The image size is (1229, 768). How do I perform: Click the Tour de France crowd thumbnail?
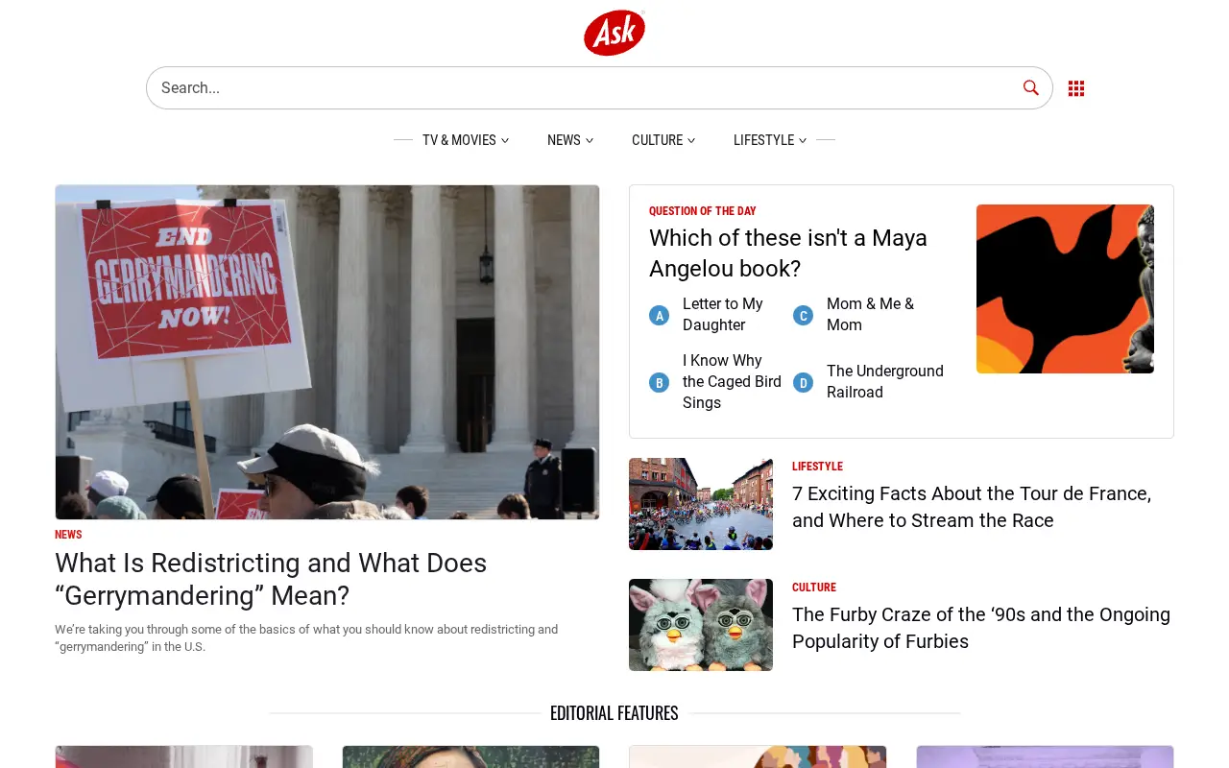[701, 504]
